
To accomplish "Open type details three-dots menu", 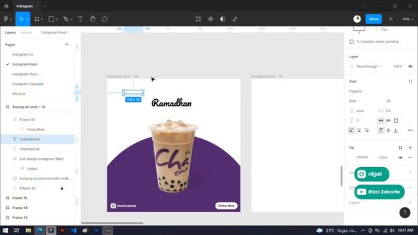I will tap(410, 131).
